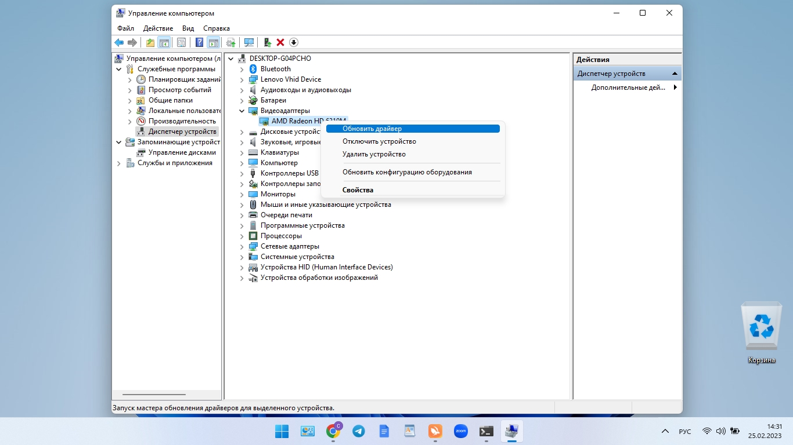793x445 pixels.
Task: Expand the Просмотр событий node
Action: tap(130, 90)
